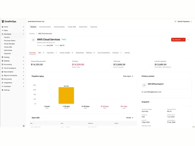Click the yellow 1-30 days aging bar
Image resolution: width=195 pixels, height=146 pixels.
click(x=66, y=95)
